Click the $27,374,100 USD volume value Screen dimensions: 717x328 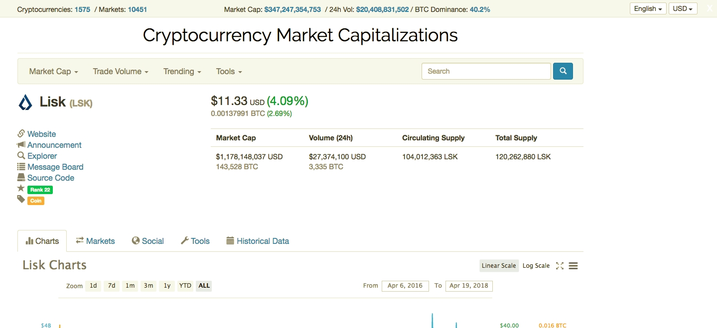pyautogui.click(x=337, y=157)
